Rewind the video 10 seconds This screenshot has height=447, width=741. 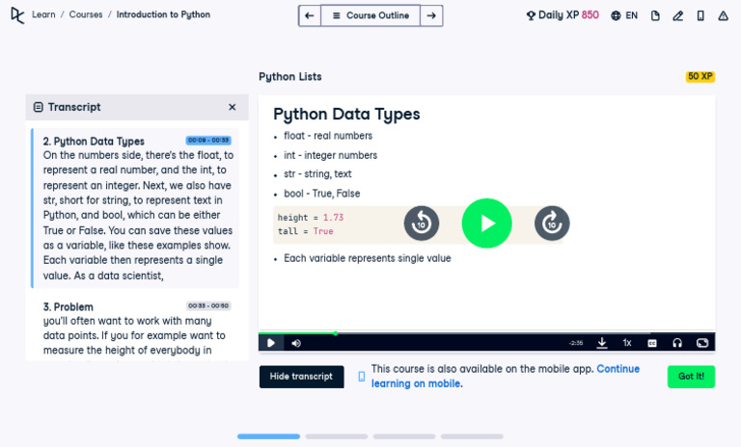pos(422,223)
